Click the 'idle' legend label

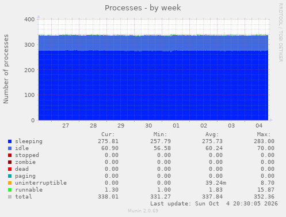click(x=22, y=148)
